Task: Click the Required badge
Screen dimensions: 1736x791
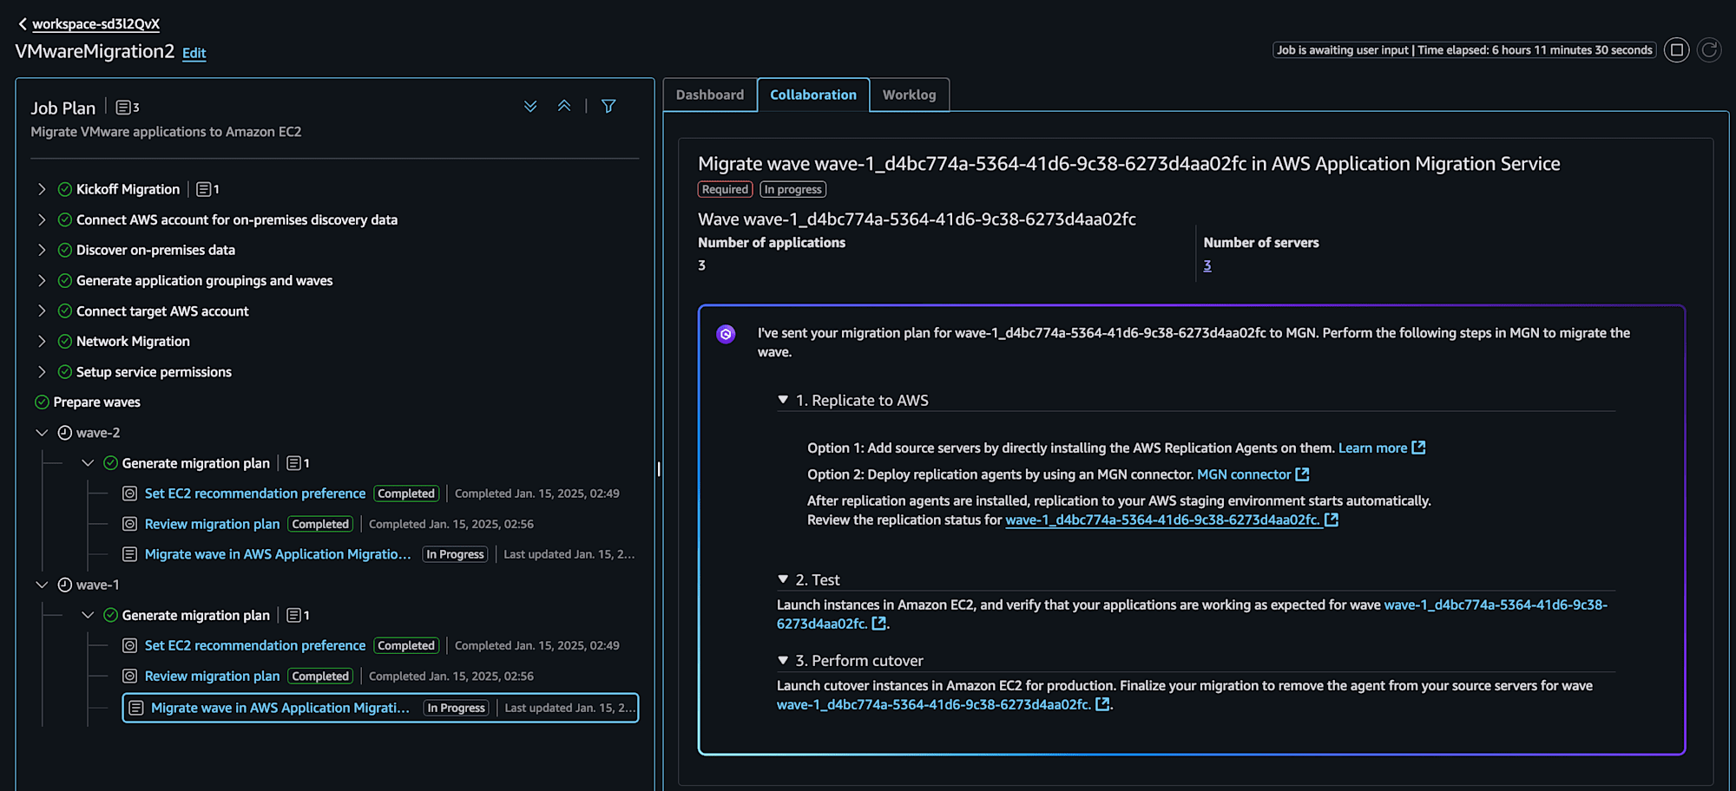Action: 725,189
